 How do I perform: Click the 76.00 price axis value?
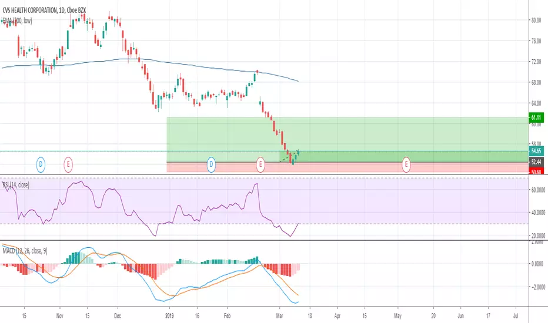(x=536, y=41)
